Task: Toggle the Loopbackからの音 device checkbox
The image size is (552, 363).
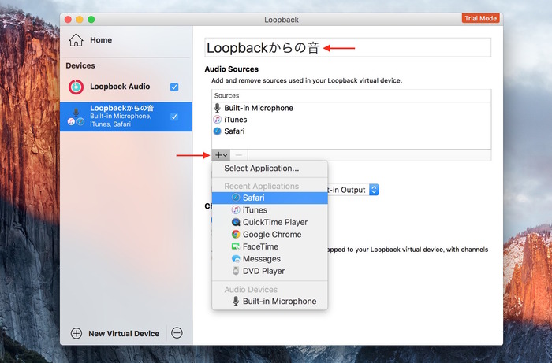Action: point(174,117)
